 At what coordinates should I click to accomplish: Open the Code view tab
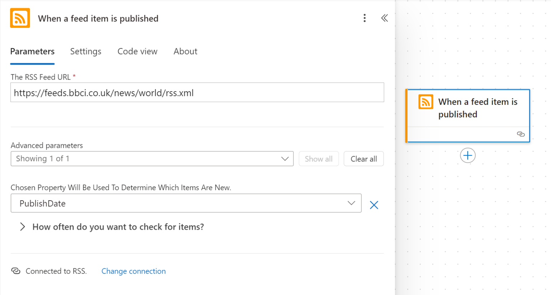click(137, 51)
